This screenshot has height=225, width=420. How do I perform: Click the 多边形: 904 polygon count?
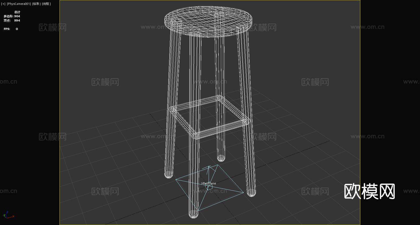tap(12, 16)
